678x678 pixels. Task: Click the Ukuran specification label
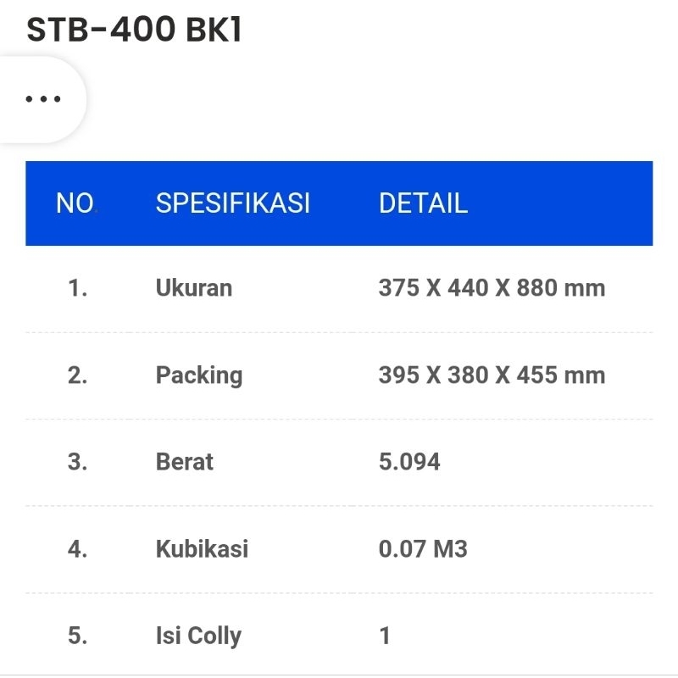193,288
